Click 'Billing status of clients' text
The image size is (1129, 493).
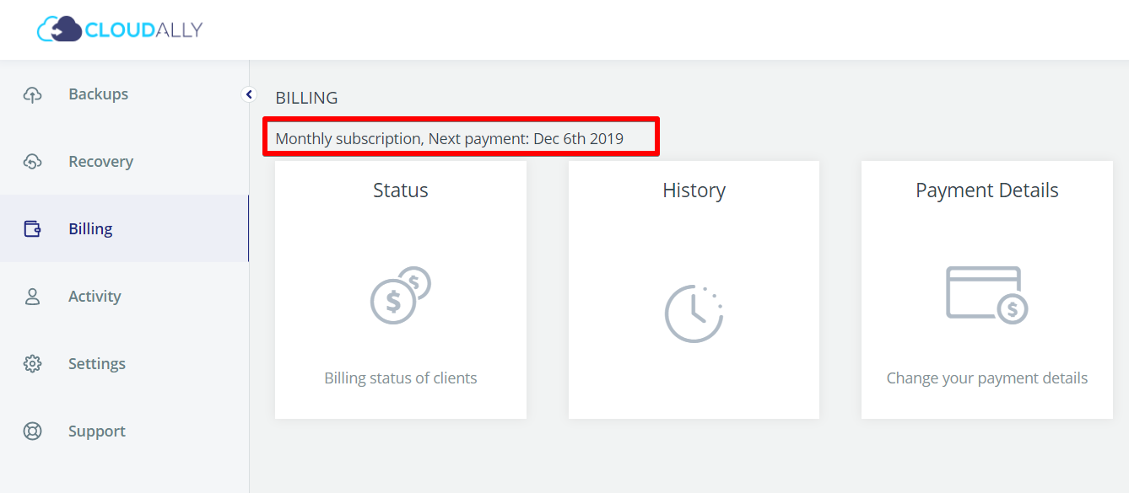click(401, 378)
